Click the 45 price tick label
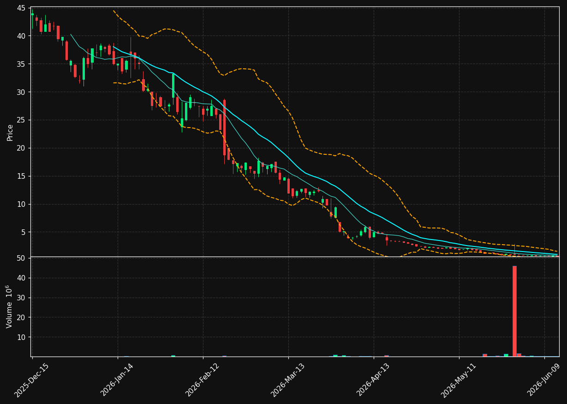The image size is (567, 404). click(21, 8)
